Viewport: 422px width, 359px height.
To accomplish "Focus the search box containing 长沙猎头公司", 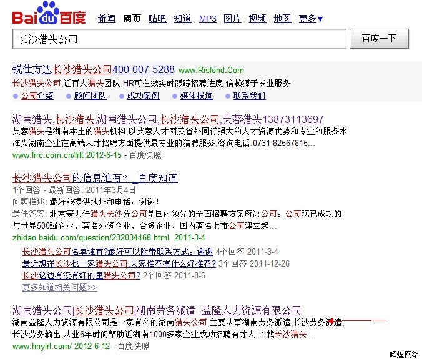I will tap(179, 39).
